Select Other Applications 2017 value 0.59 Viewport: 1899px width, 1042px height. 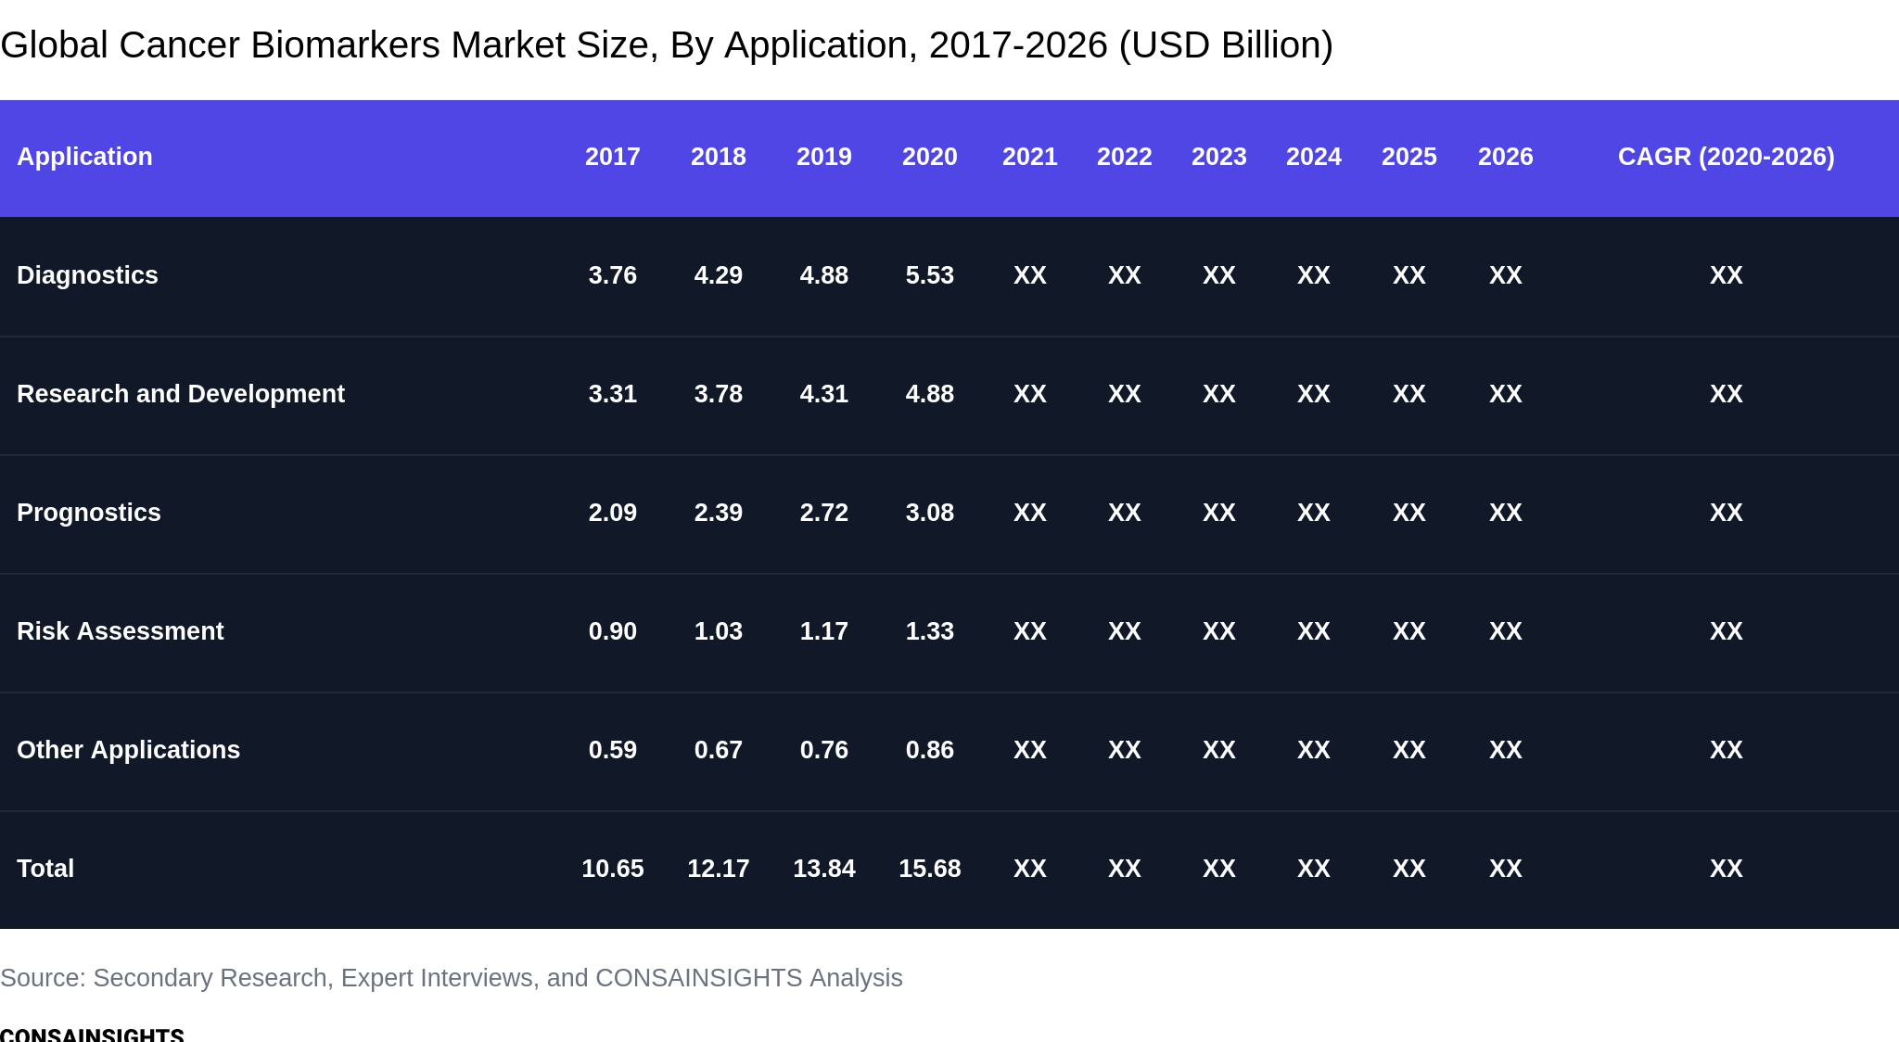tap(613, 750)
